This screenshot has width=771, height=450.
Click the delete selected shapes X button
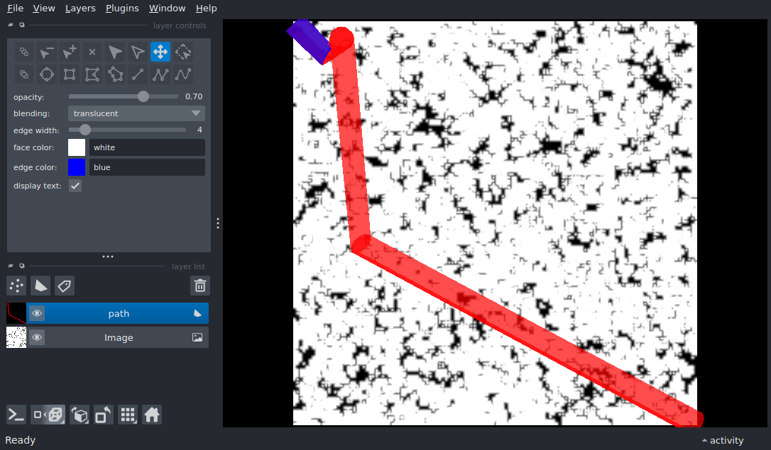(x=92, y=52)
